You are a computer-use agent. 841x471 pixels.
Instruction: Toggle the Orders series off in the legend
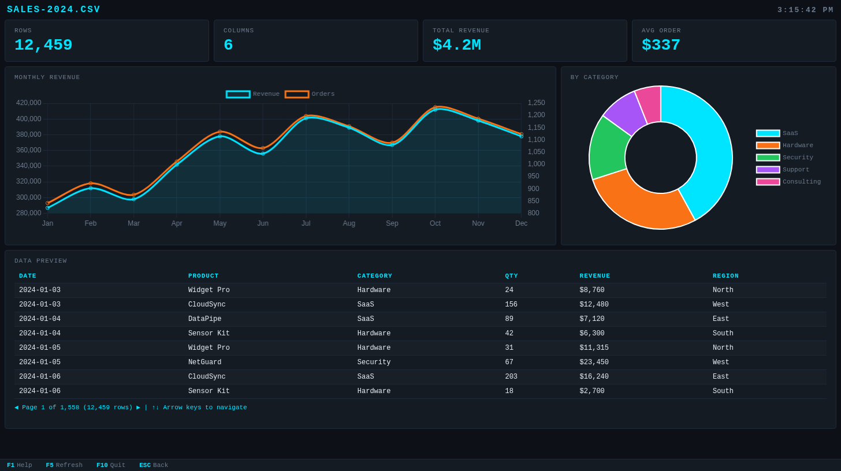point(311,94)
